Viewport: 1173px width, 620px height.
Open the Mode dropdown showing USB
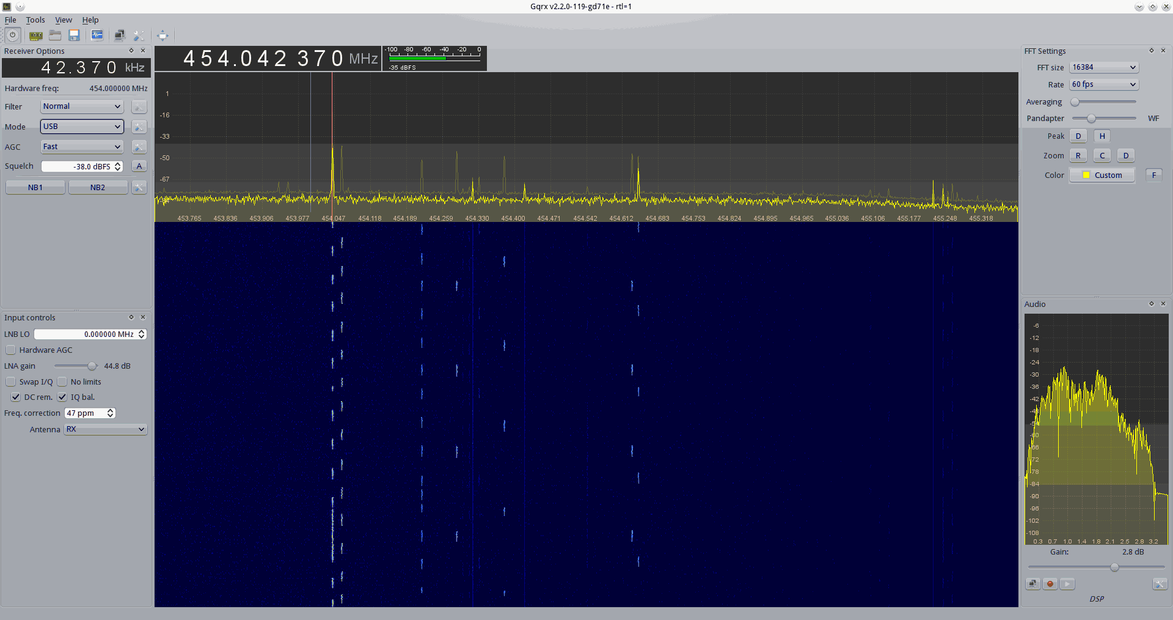82,127
